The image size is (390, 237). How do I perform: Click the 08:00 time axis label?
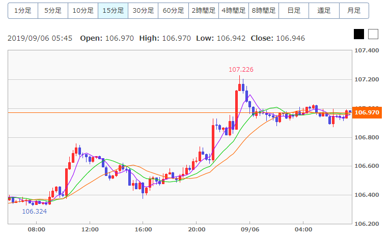pyautogui.click(x=36, y=229)
